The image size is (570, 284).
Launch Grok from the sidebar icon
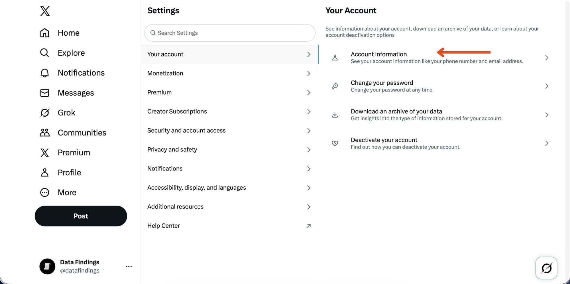click(44, 113)
